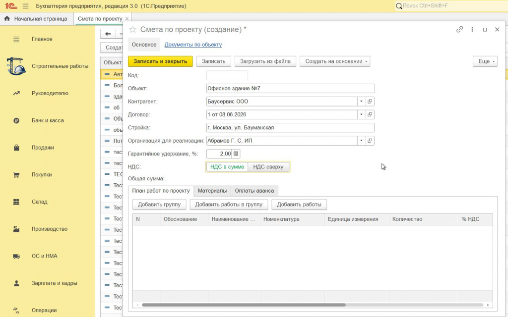Open ОС и НМА section truck icon

pyautogui.click(x=16, y=256)
